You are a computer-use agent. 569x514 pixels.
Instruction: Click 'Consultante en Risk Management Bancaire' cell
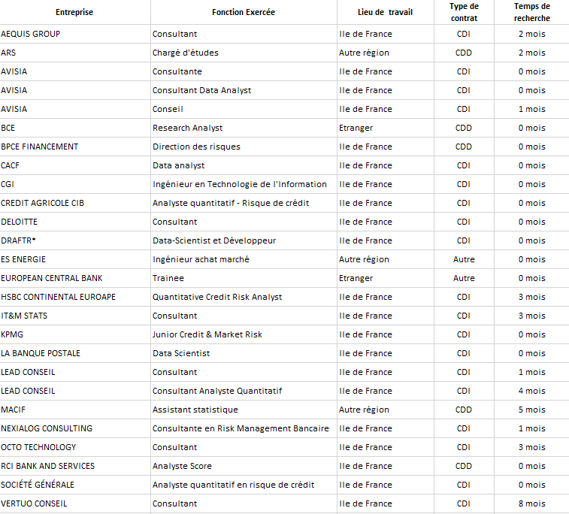[x=244, y=429]
